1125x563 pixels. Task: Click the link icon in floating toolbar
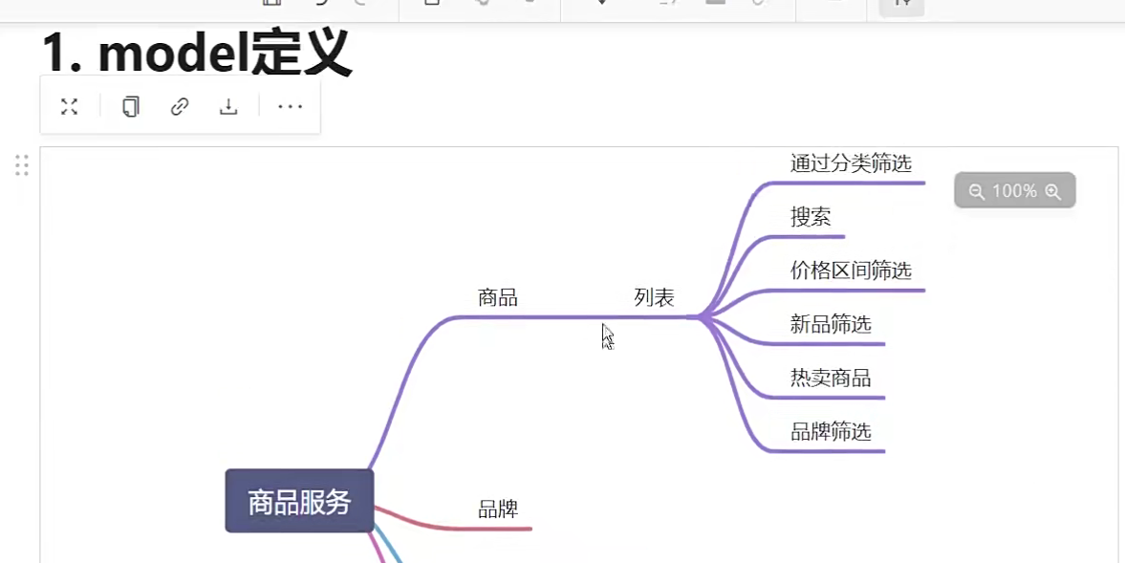coord(180,107)
